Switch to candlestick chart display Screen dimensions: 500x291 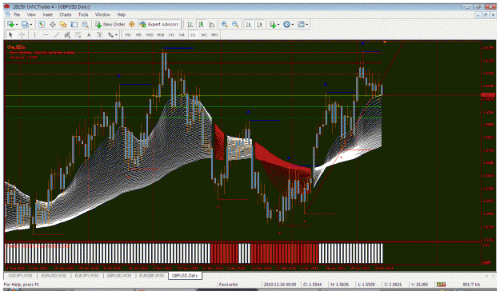202,25
